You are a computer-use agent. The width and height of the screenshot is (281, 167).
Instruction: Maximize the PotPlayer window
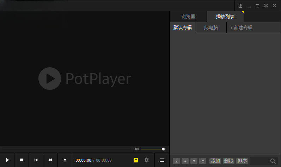257,6
